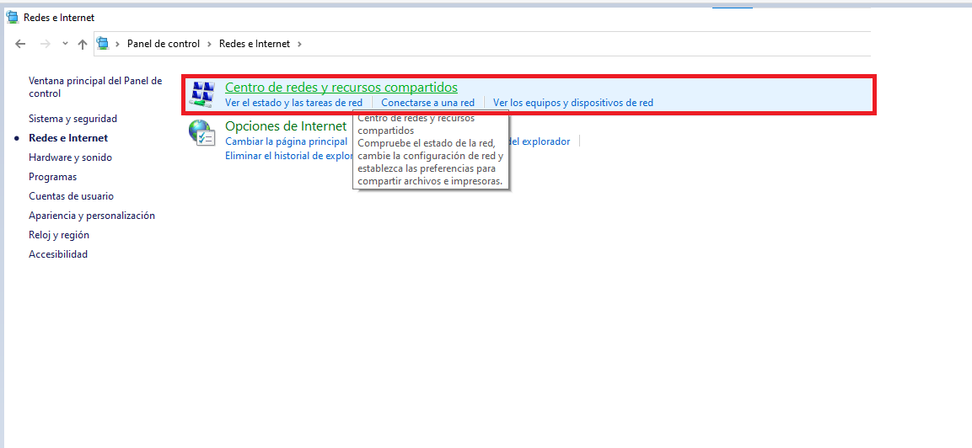Click Conectarse a una red
Viewport: 972px width, 448px height.
click(427, 103)
